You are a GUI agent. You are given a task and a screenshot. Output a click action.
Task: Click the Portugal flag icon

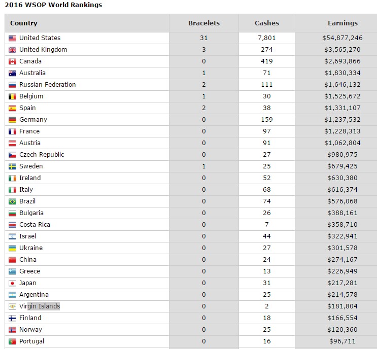coord(12,341)
